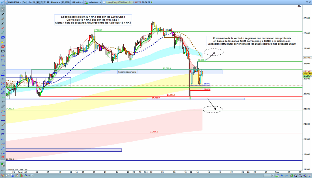This screenshot has height=178, width=312.
Task: Select the D daily timeframe
Action: coord(41,2)
